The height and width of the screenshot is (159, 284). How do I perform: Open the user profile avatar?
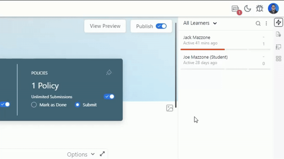[x=273, y=8]
